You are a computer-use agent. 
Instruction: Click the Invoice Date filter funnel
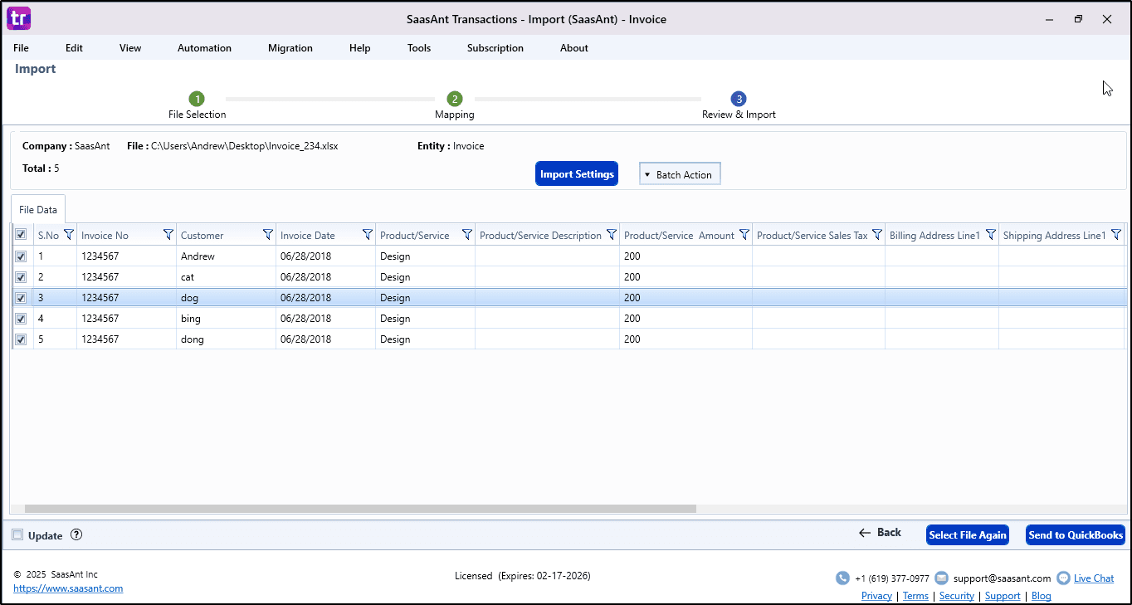click(x=368, y=235)
